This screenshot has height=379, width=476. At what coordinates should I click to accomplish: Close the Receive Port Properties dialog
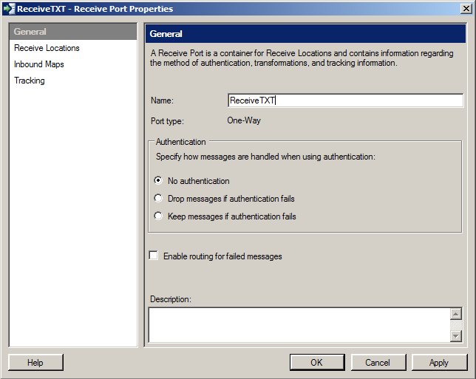tap(466, 9)
